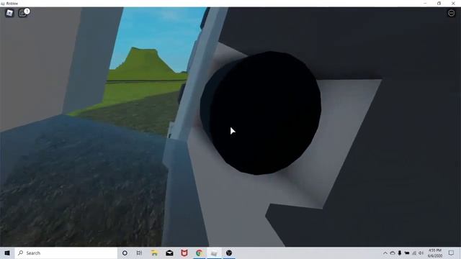Open the Roblox main menu icon

pos(9,13)
